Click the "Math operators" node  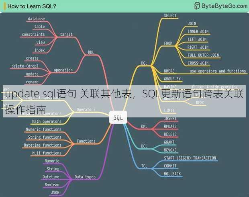coord(47,121)
